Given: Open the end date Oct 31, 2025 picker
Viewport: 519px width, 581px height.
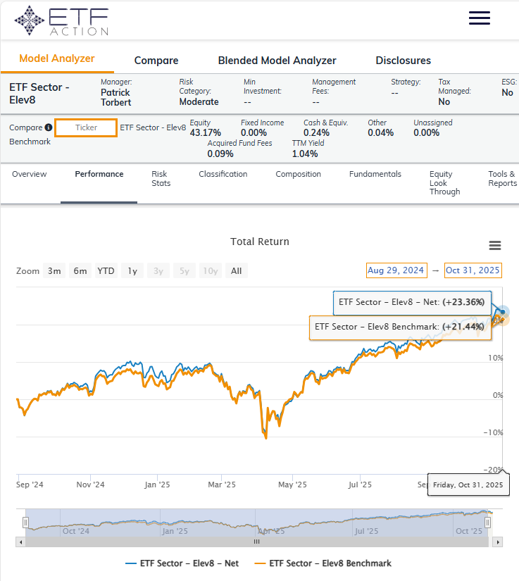Looking at the screenshot, I should [473, 270].
